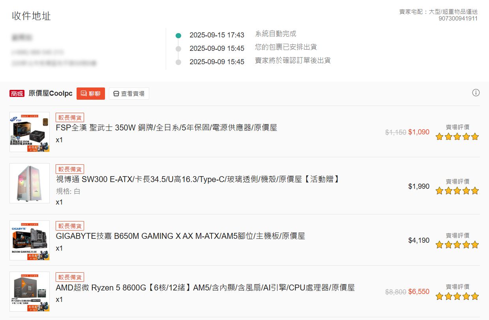489x320 pixels.
Task: Open chat with the 聊聊 button
Action: [91, 93]
